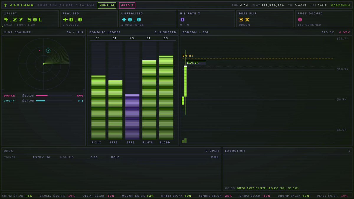Click the BLOBB bonding bar at 85
Screen dimensions: 354x199
pos(166,98)
